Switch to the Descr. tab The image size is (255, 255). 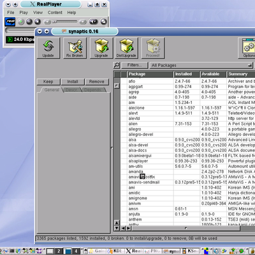point(71,90)
